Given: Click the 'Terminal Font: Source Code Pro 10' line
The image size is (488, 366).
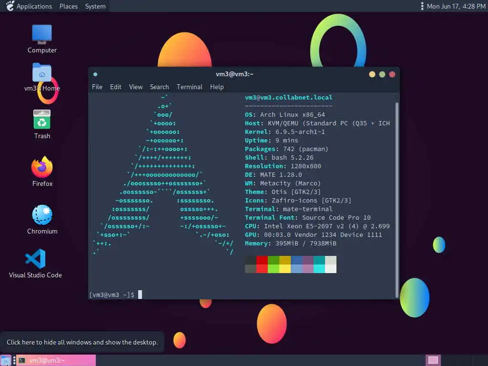Looking at the screenshot, I should (307, 217).
